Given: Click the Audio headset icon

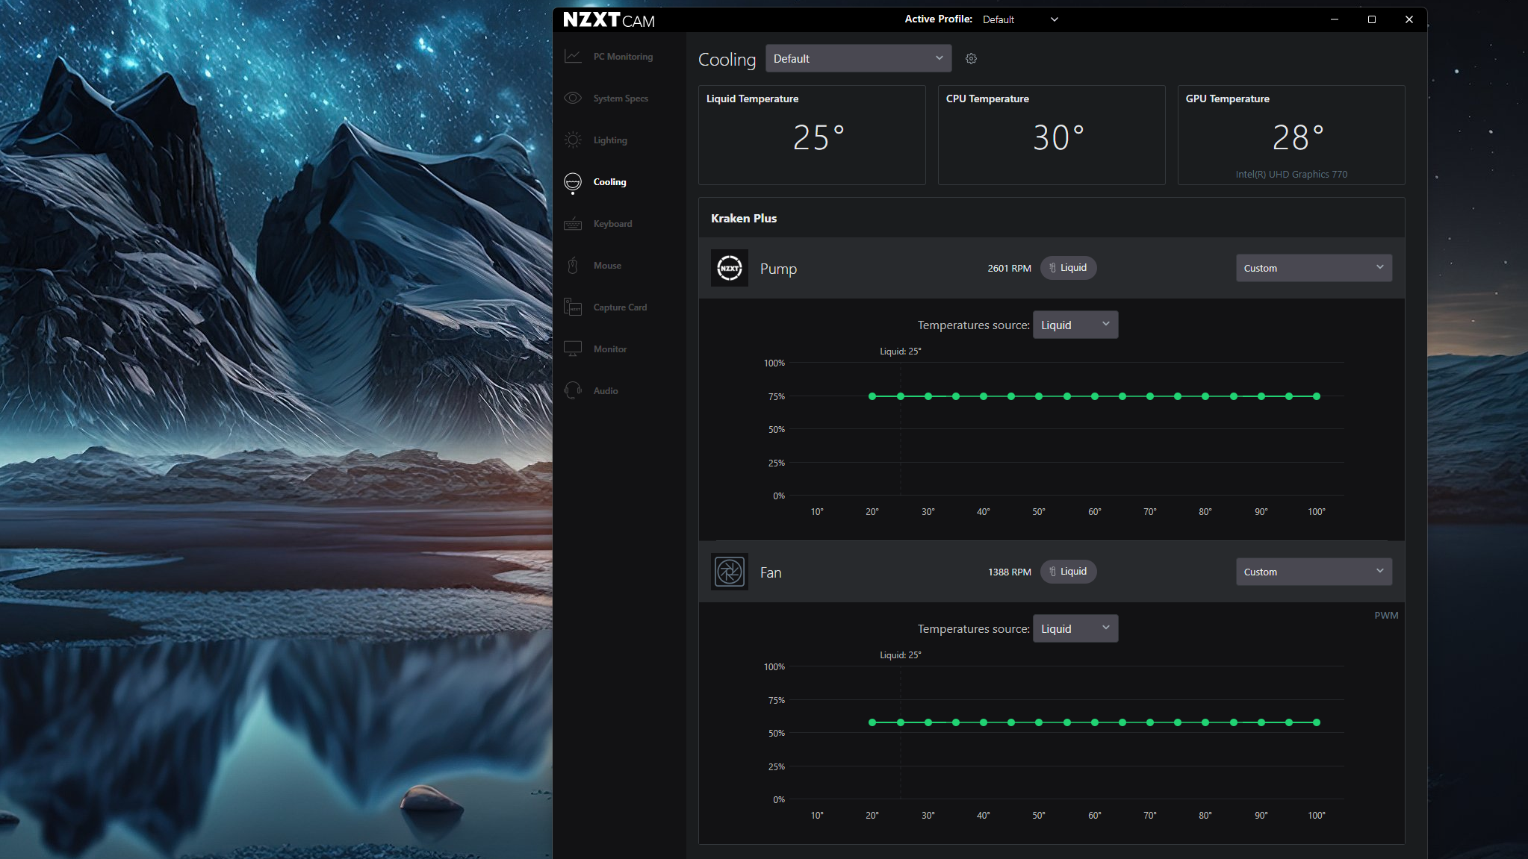Looking at the screenshot, I should click(x=573, y=391).
